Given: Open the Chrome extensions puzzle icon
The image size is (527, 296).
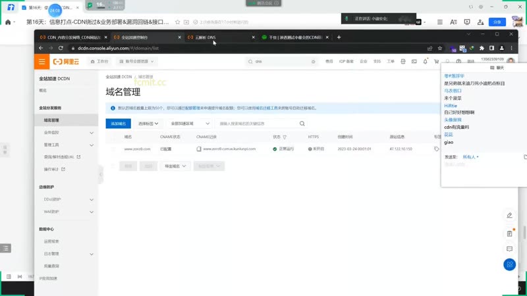Looking at the screenshot, I should [x=482, y=48].
